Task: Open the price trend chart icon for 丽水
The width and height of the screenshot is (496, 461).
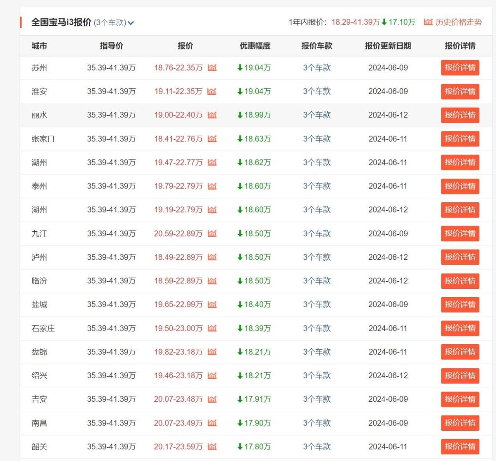Action: click(212, 115)
